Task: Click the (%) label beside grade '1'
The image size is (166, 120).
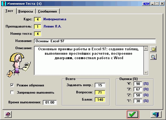Action: [x=146, y=101]
